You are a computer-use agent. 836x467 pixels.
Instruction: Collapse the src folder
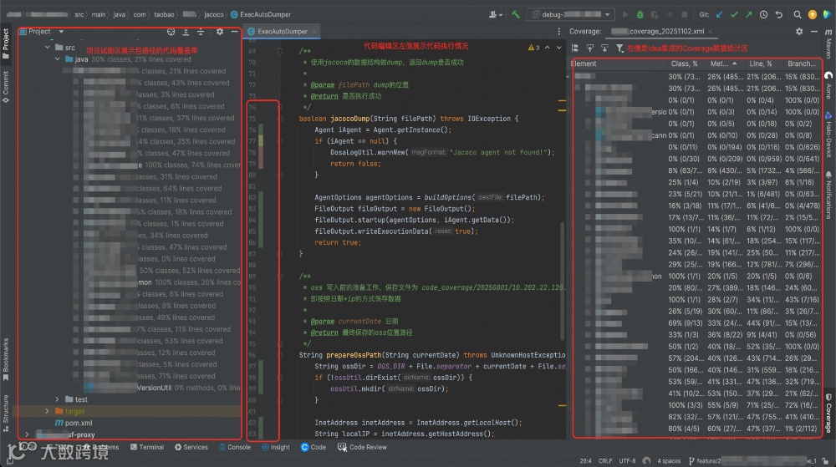point(47,48)
